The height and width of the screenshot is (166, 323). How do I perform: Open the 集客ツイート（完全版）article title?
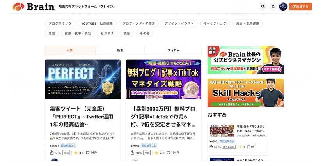tap(82, 117)
